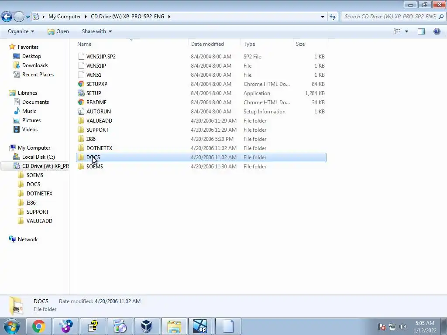
Task: Expand arrow after CD Drive breadcrumb
Action: [169, 17]
